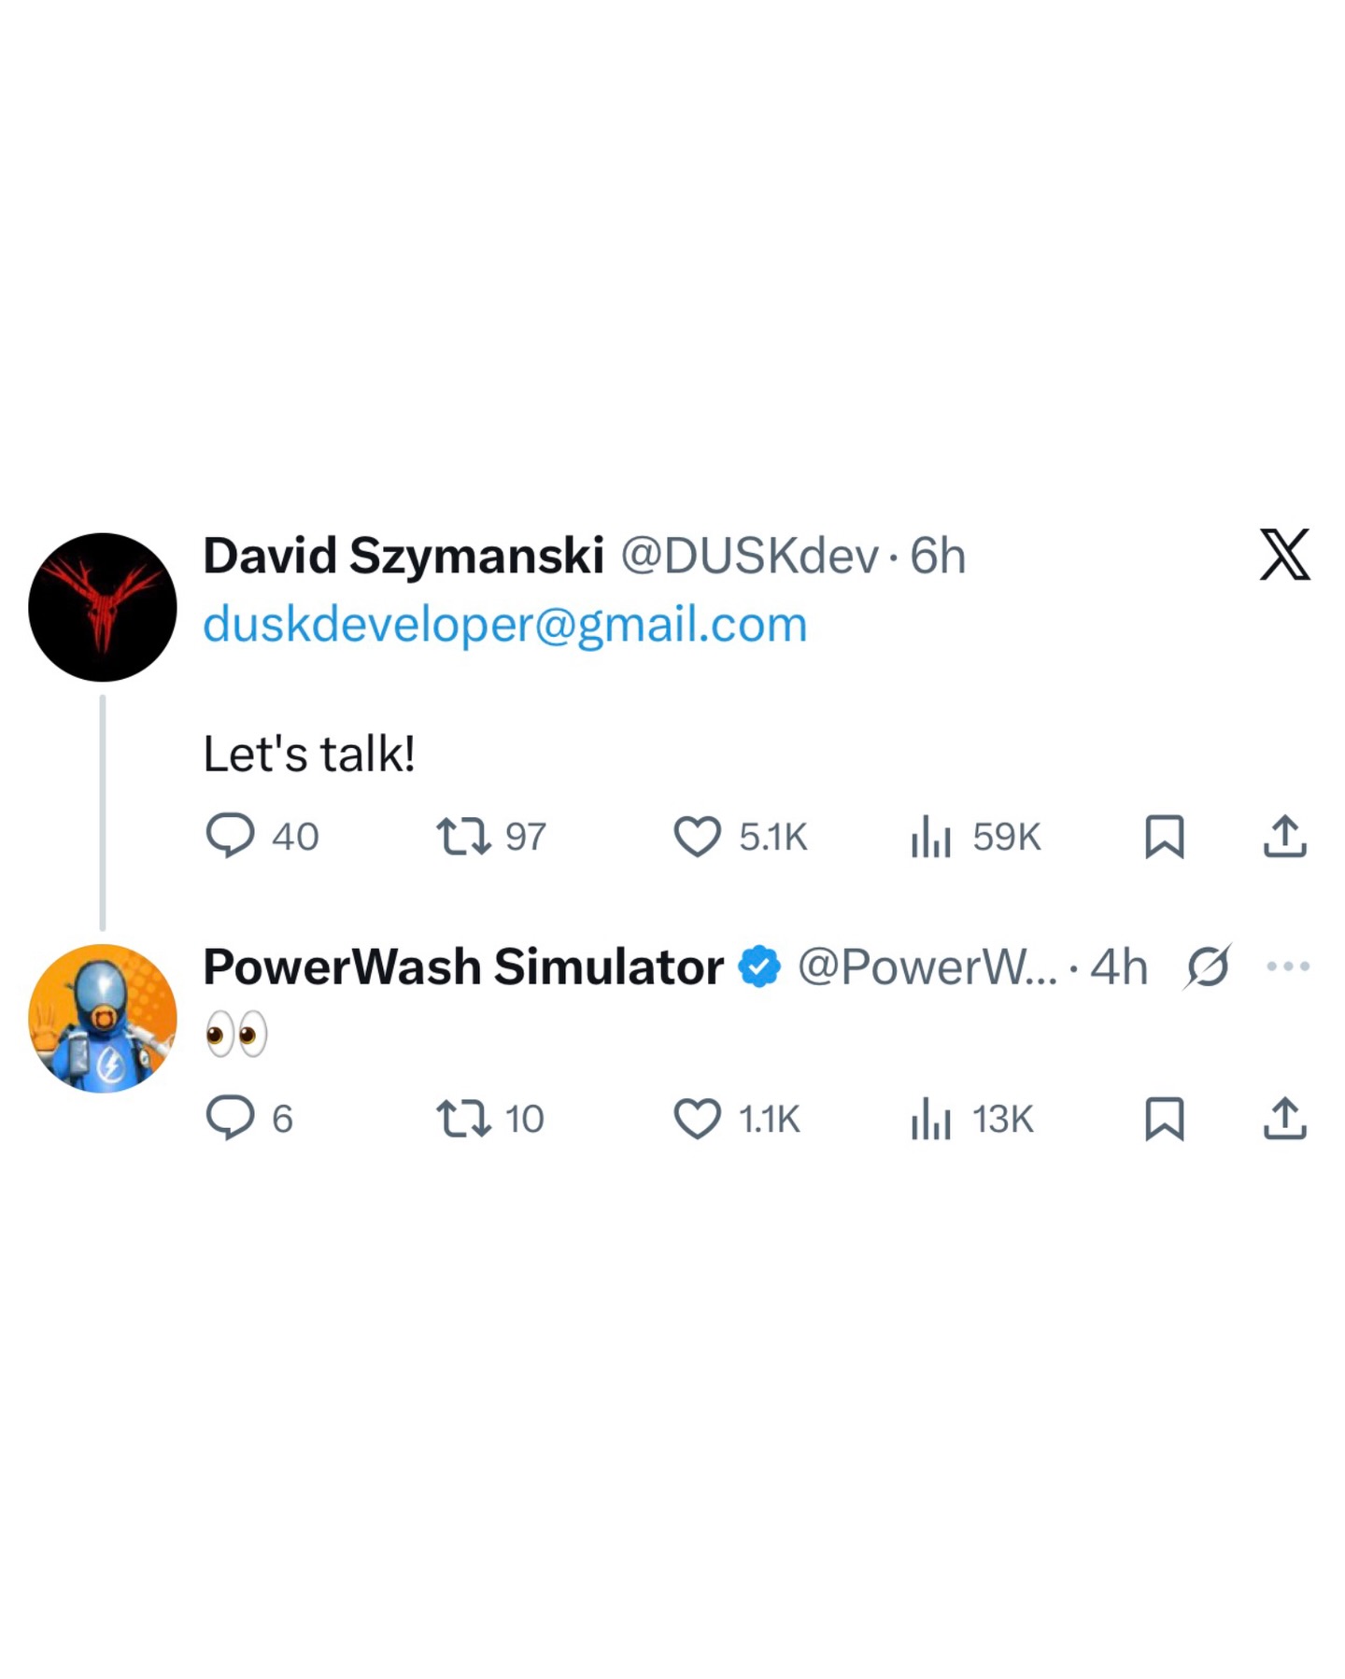
Task: Click the PowerWash Simulator display name
Action: point(463,966)
